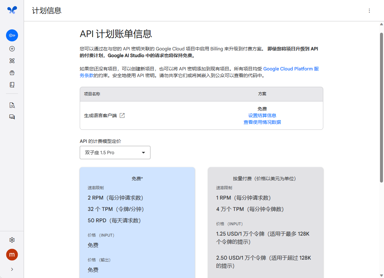The height and width of the screenshot is (278, 384).
Task: Click the 生成语言客户端 project name
Action: coord(100,115)
